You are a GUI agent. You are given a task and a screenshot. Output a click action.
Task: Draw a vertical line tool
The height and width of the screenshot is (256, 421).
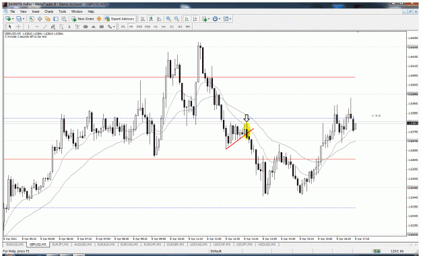click(x=28, y=26)
